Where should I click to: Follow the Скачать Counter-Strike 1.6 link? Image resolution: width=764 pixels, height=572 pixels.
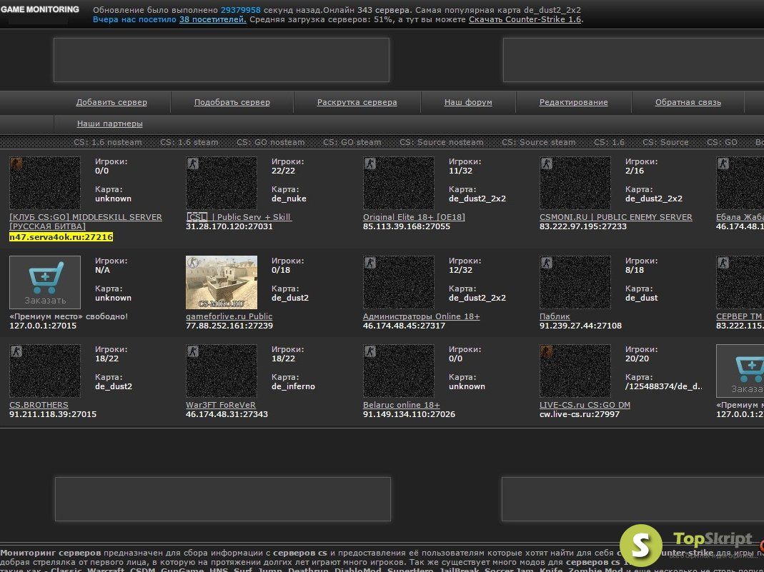(525, 19)
